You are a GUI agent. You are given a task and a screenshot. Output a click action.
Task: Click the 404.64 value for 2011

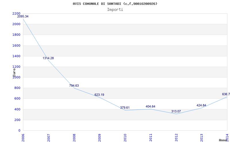click(150, 107)
